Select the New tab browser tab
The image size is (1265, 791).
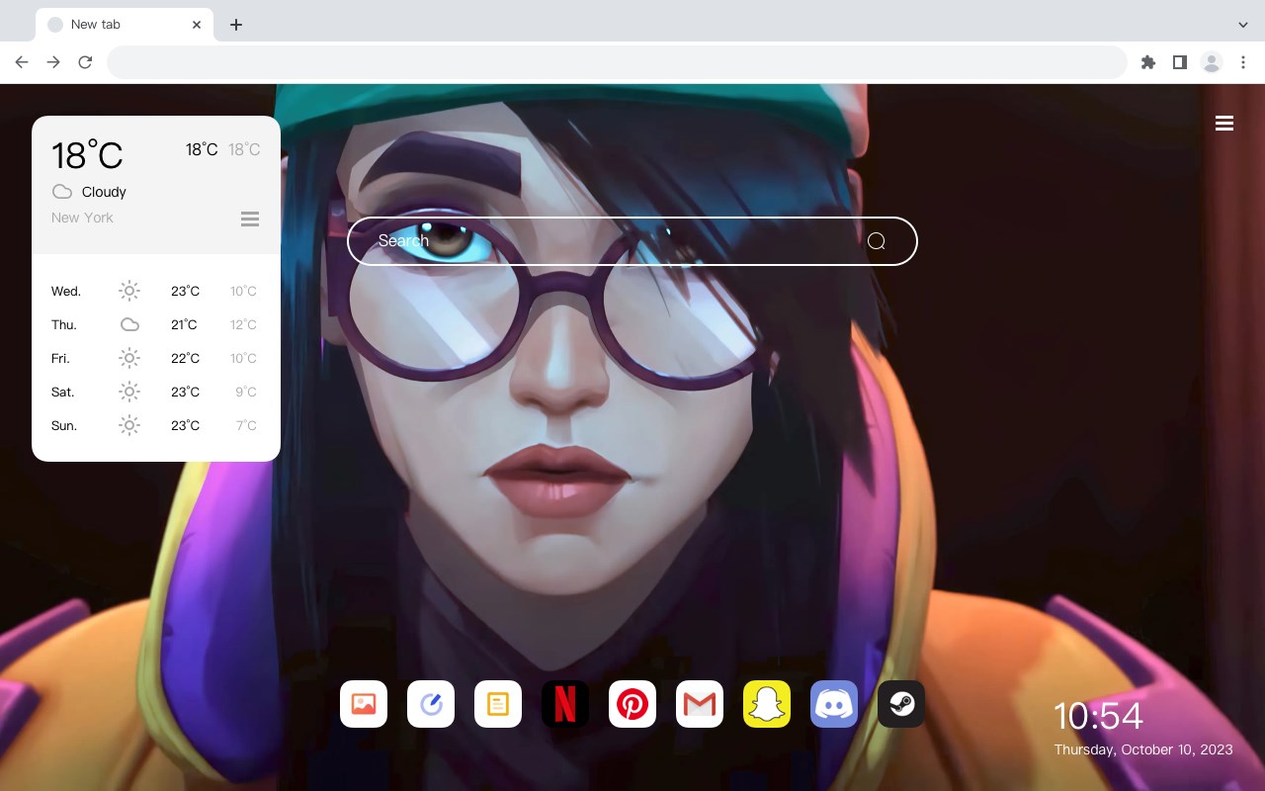125,25
